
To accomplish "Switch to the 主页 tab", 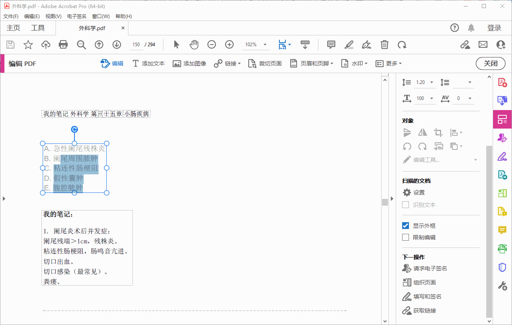I will coord(13,28).
